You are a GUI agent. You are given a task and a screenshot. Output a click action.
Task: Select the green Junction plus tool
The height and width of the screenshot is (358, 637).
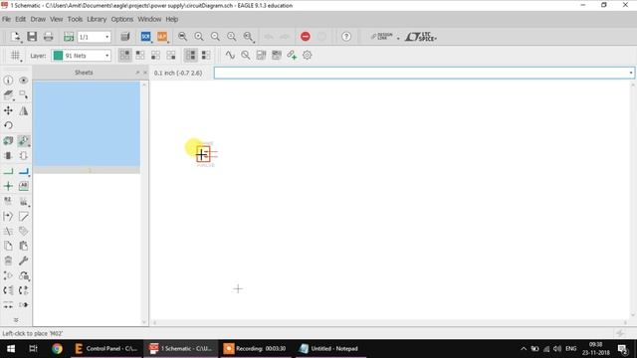8,186
